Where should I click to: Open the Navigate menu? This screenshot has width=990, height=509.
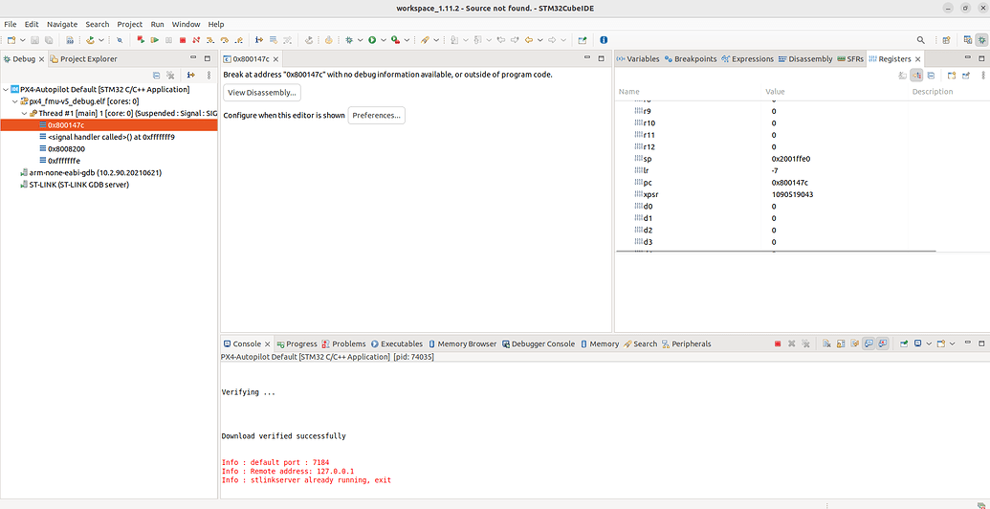click(x=62, y=24)
